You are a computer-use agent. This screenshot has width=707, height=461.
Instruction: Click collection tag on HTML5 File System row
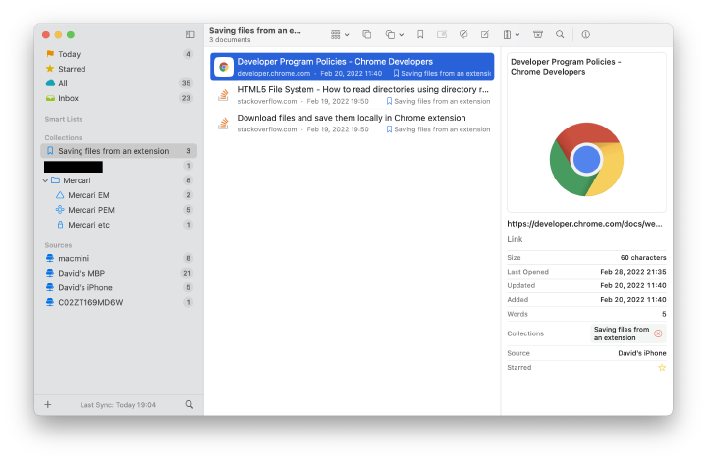[x=438, y=101]
